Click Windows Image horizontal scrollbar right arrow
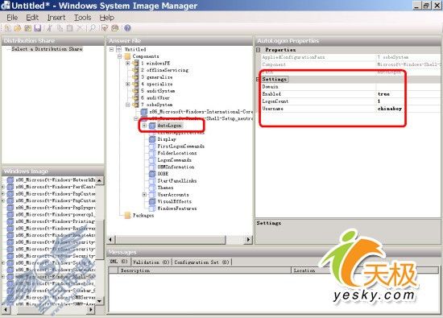The width and height of the screenshot is (443, 318). tap(90, 309)
